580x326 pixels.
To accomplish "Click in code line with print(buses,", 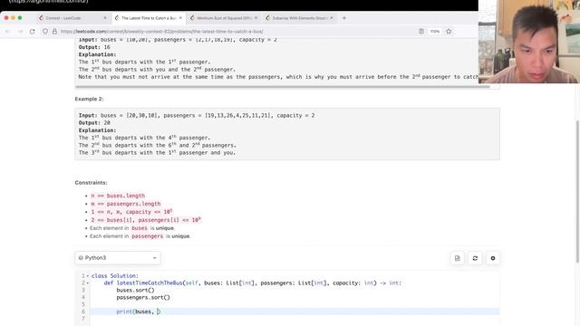I will click(295, 312).
